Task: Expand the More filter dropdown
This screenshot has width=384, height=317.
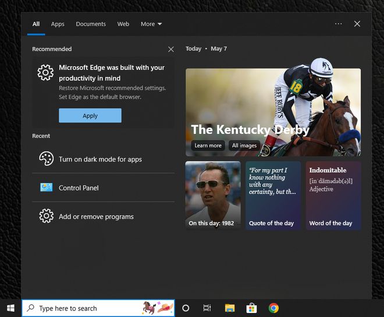Action: [151, 24]
